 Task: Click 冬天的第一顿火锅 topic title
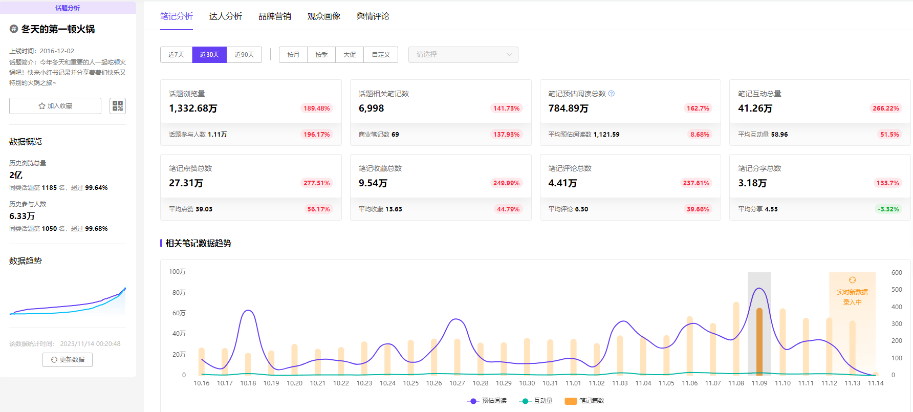tap(58, 29)
